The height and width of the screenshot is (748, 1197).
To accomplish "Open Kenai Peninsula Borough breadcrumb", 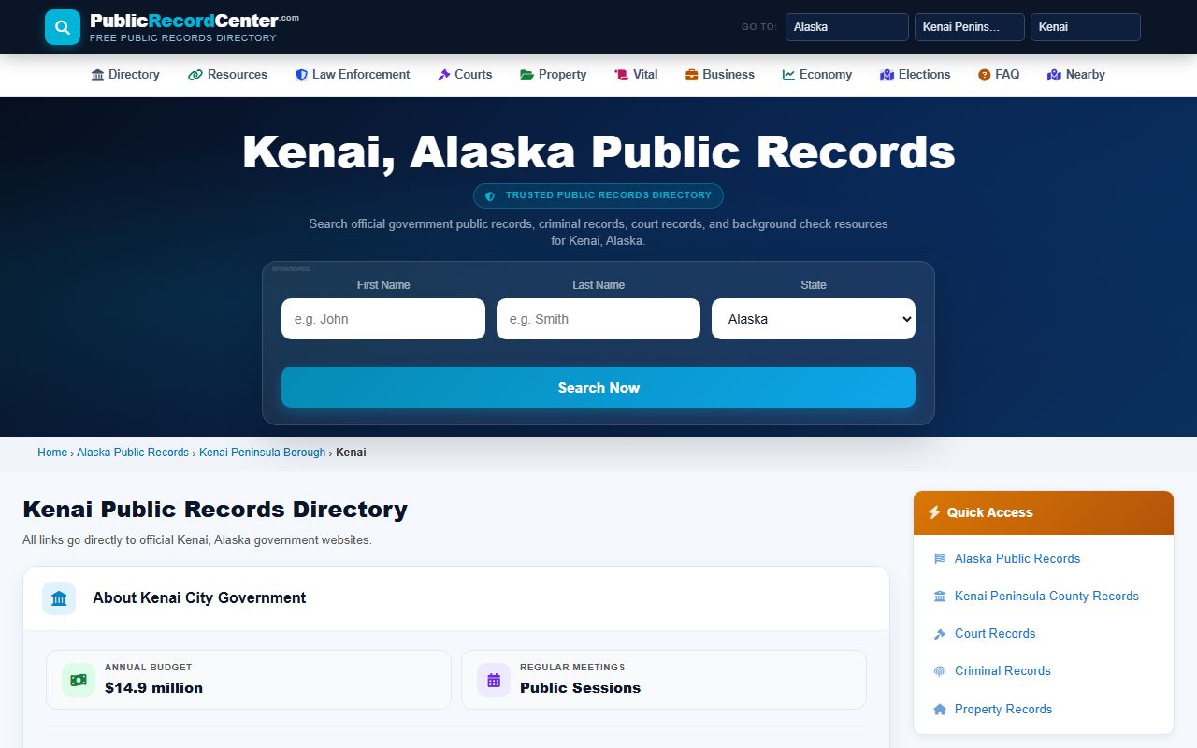I will tap(263, 453).
